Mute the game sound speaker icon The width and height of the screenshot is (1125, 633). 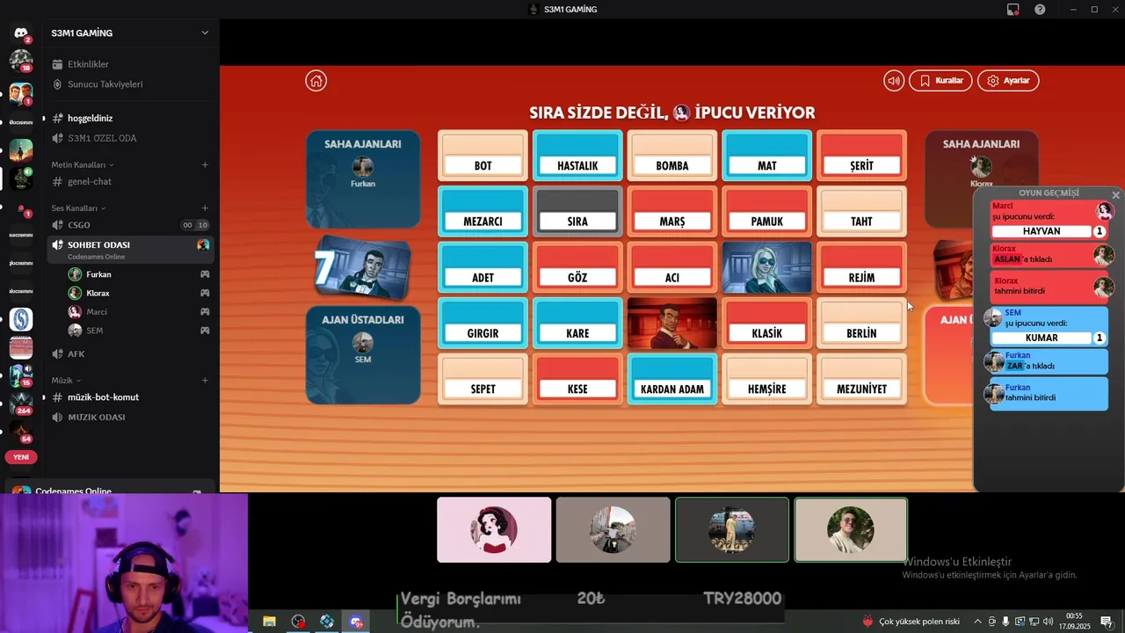coord(894,81)
